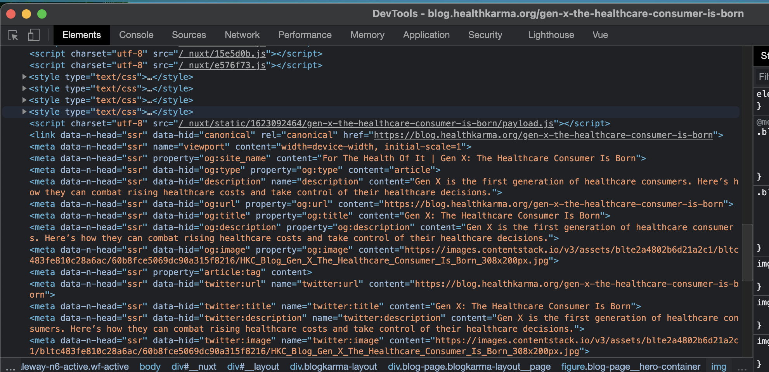The image size is (769, 372).
Task: Go to the Performance tab
Action: click(305, 35)
